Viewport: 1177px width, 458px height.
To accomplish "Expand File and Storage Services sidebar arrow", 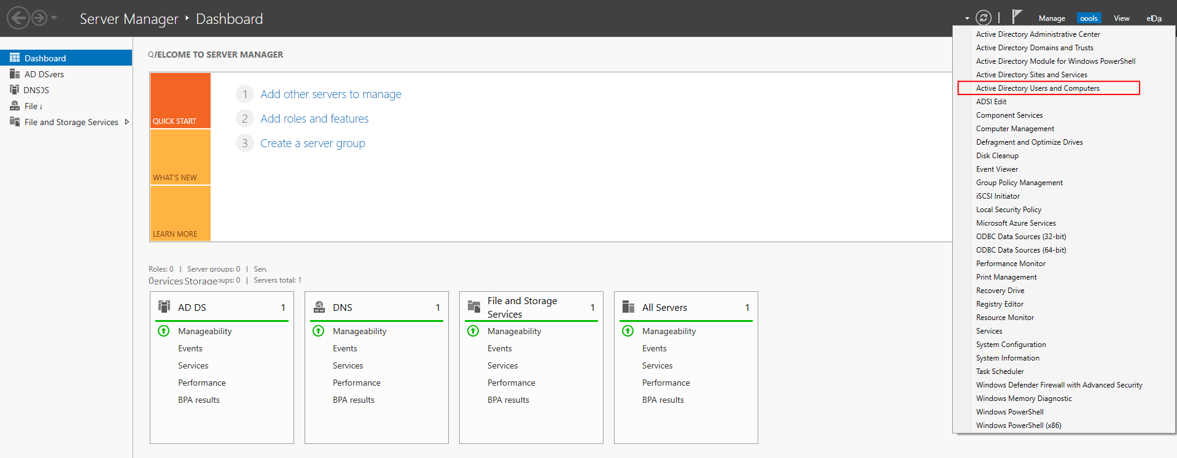I will point(127,122).
